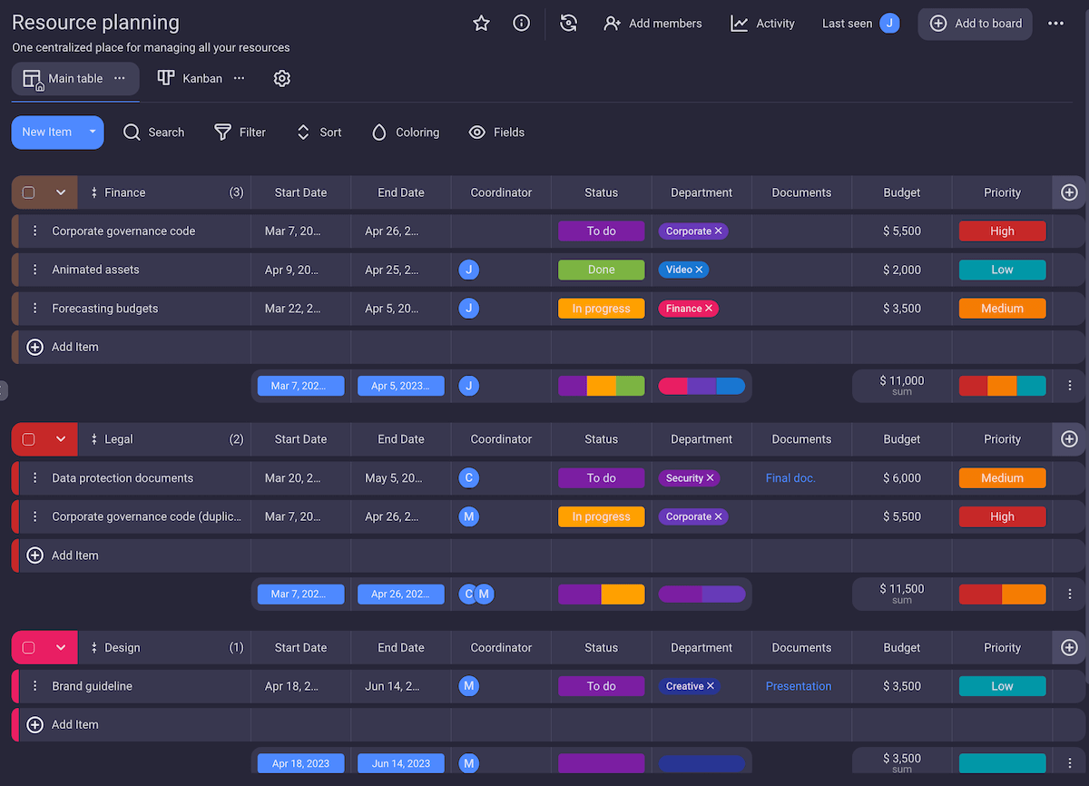Select the Design group checkbox

[29, 648]
